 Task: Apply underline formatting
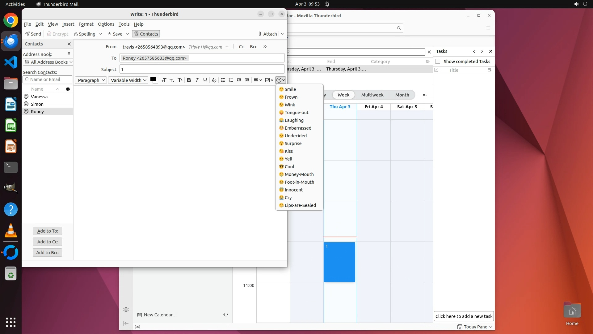(205, 80)
